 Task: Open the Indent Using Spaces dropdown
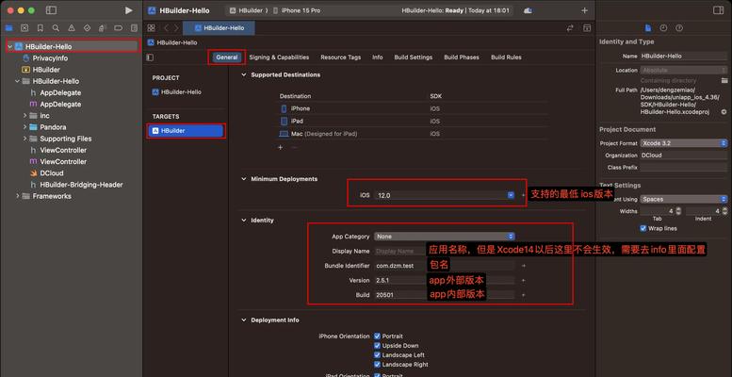click(x=683, y=199)
